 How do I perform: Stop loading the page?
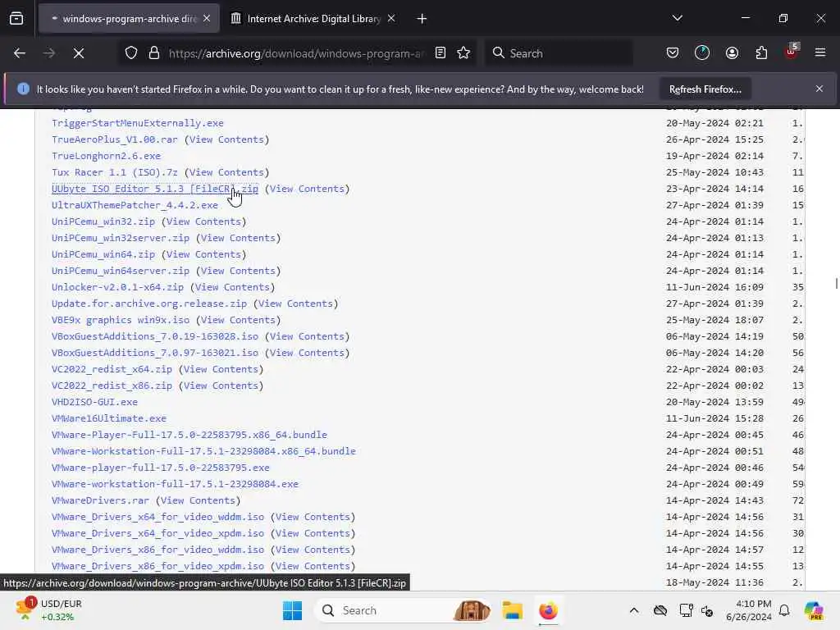tap(79, 53)
